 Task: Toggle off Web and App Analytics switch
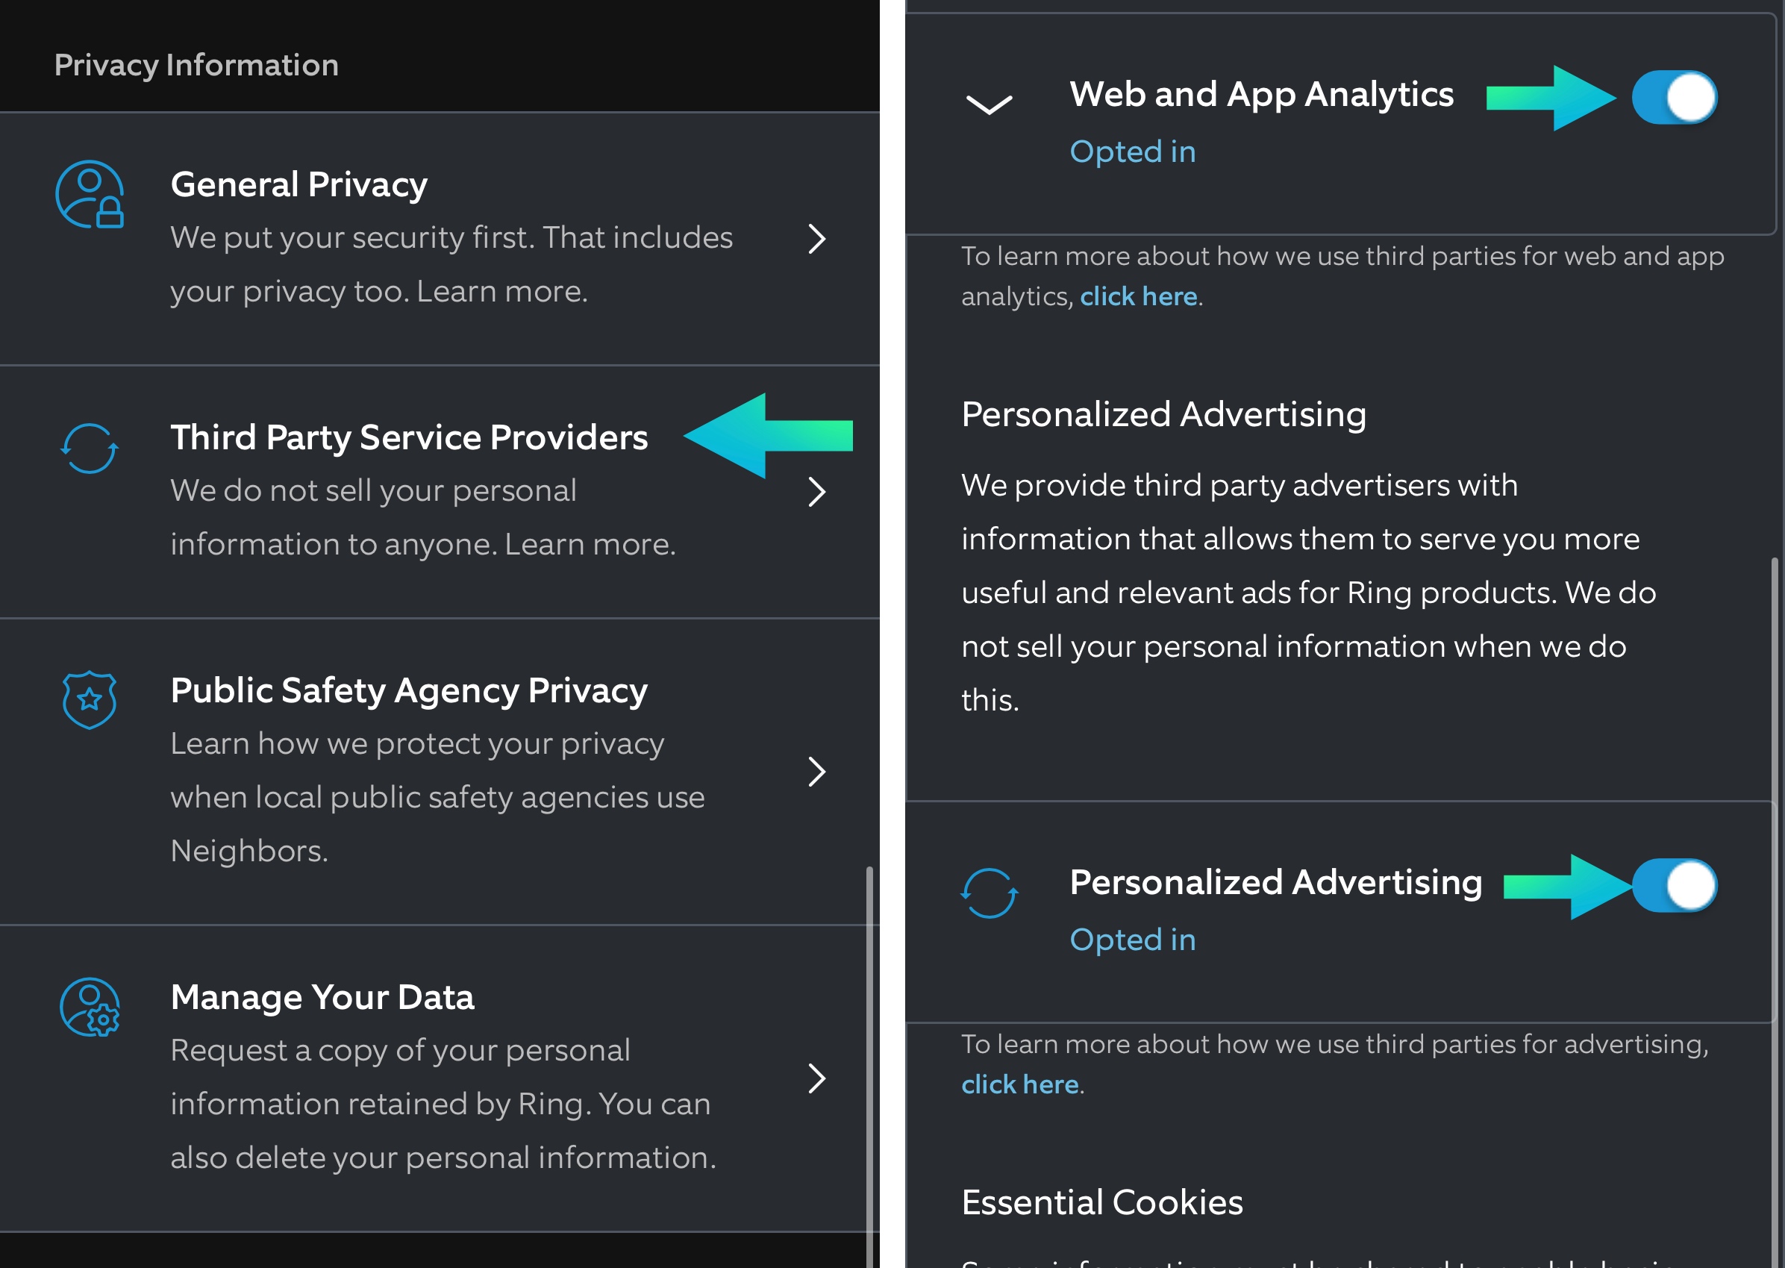point(1673,99)
